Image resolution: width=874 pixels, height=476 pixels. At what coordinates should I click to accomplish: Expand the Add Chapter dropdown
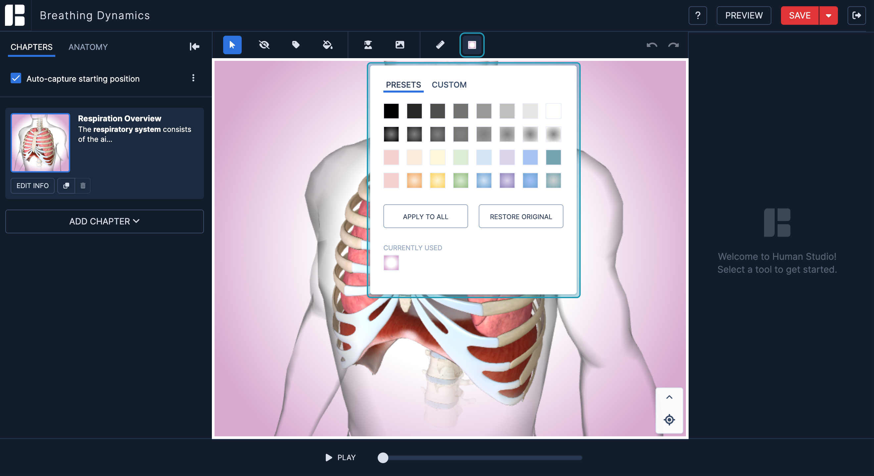pos(104,221)
